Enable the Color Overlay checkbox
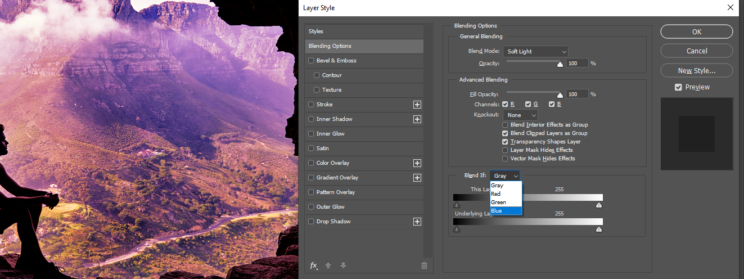744x279 pixels. pos(311,163)
